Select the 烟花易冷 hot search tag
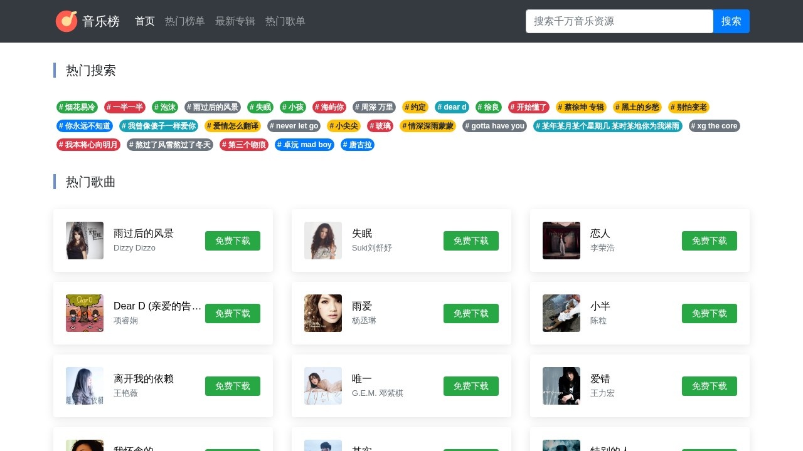Screen dimensions: 803x451 (x=77, y=107)
